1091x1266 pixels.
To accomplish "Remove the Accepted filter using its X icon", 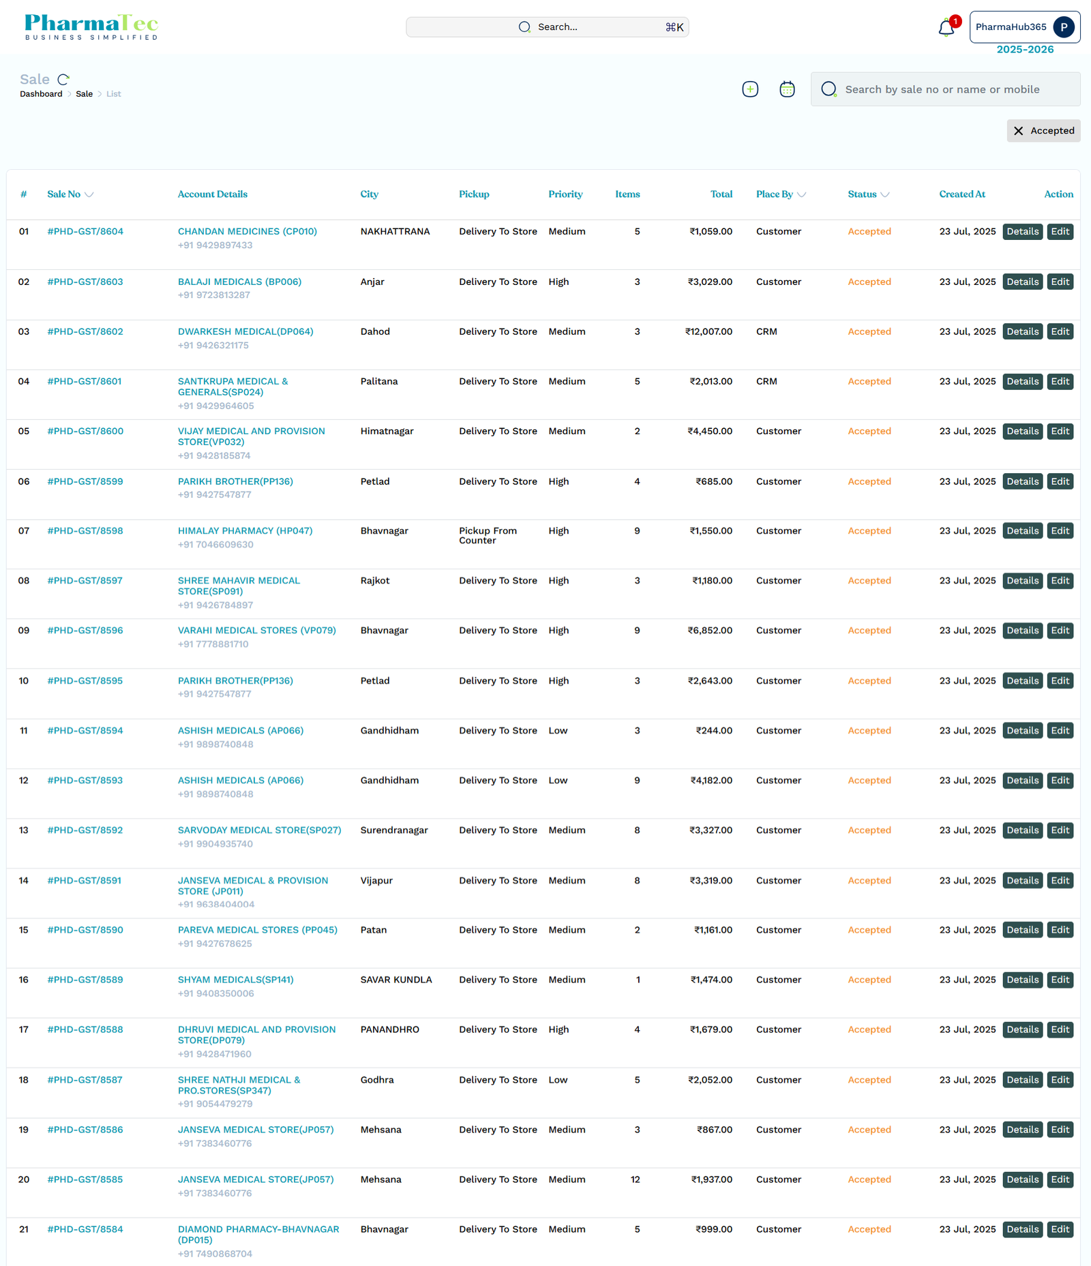I will point(1019,130).
